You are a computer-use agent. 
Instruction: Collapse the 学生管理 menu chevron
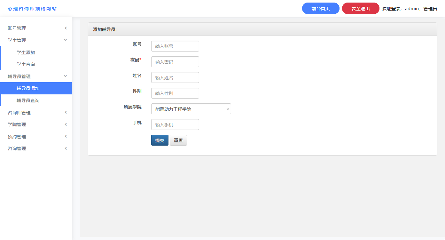coord(66,40)
